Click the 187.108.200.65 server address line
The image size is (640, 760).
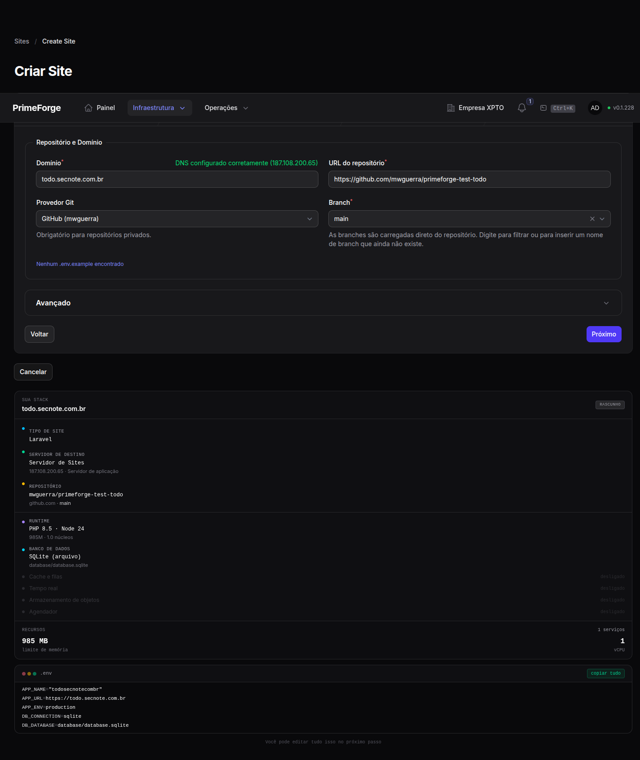74,471
